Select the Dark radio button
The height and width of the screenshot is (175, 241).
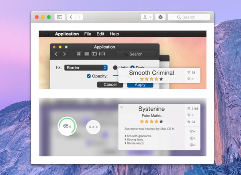(132, 67)
